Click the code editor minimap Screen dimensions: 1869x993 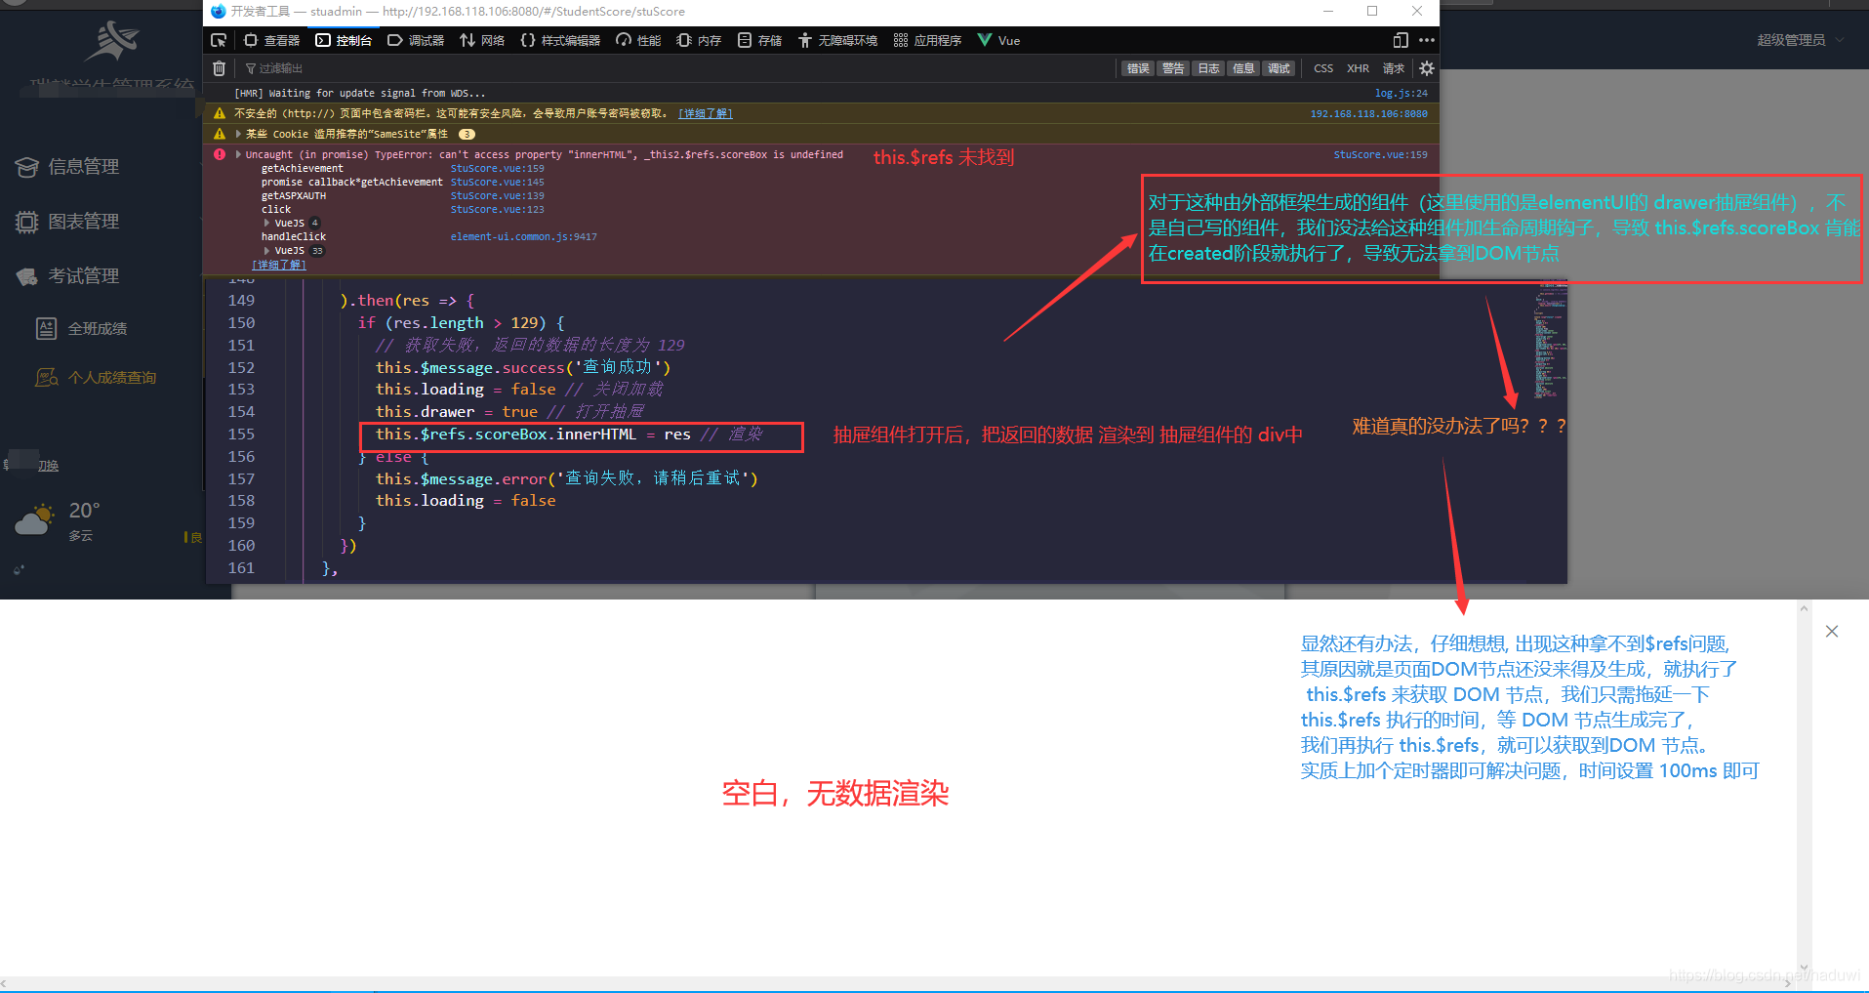(x=1548, y=342)
